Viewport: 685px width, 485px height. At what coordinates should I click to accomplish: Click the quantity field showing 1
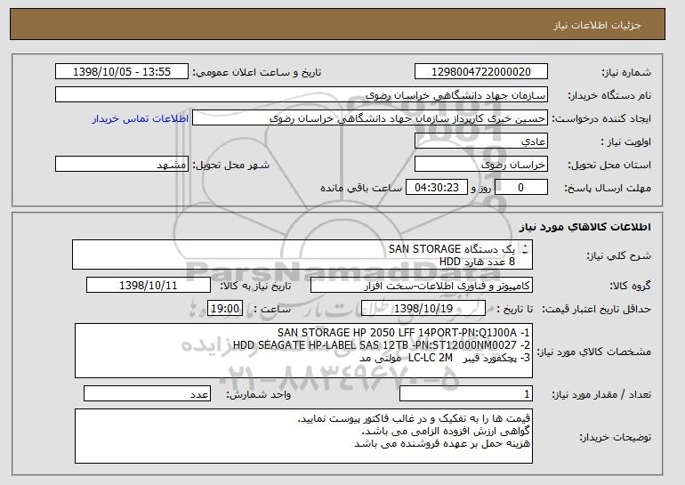[x=466, y=393]
